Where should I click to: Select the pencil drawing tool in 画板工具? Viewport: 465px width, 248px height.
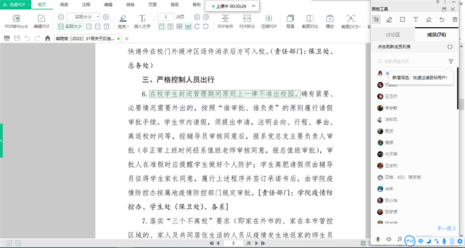[389, 19]
